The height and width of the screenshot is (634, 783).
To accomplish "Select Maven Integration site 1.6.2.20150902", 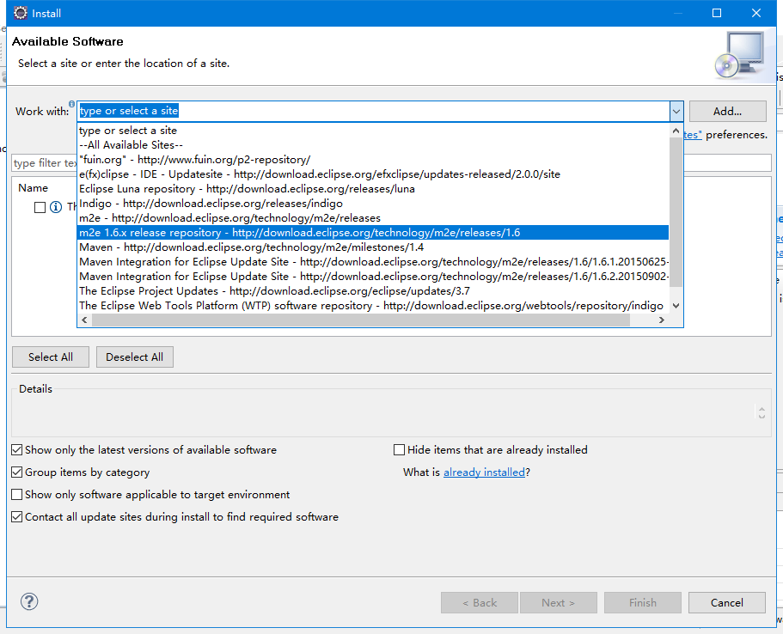I will (373, 277).
